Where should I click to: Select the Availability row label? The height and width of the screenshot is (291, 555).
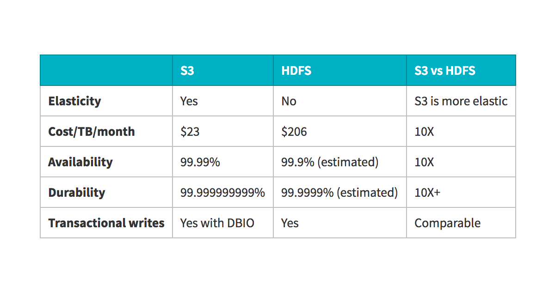point(80,162)
